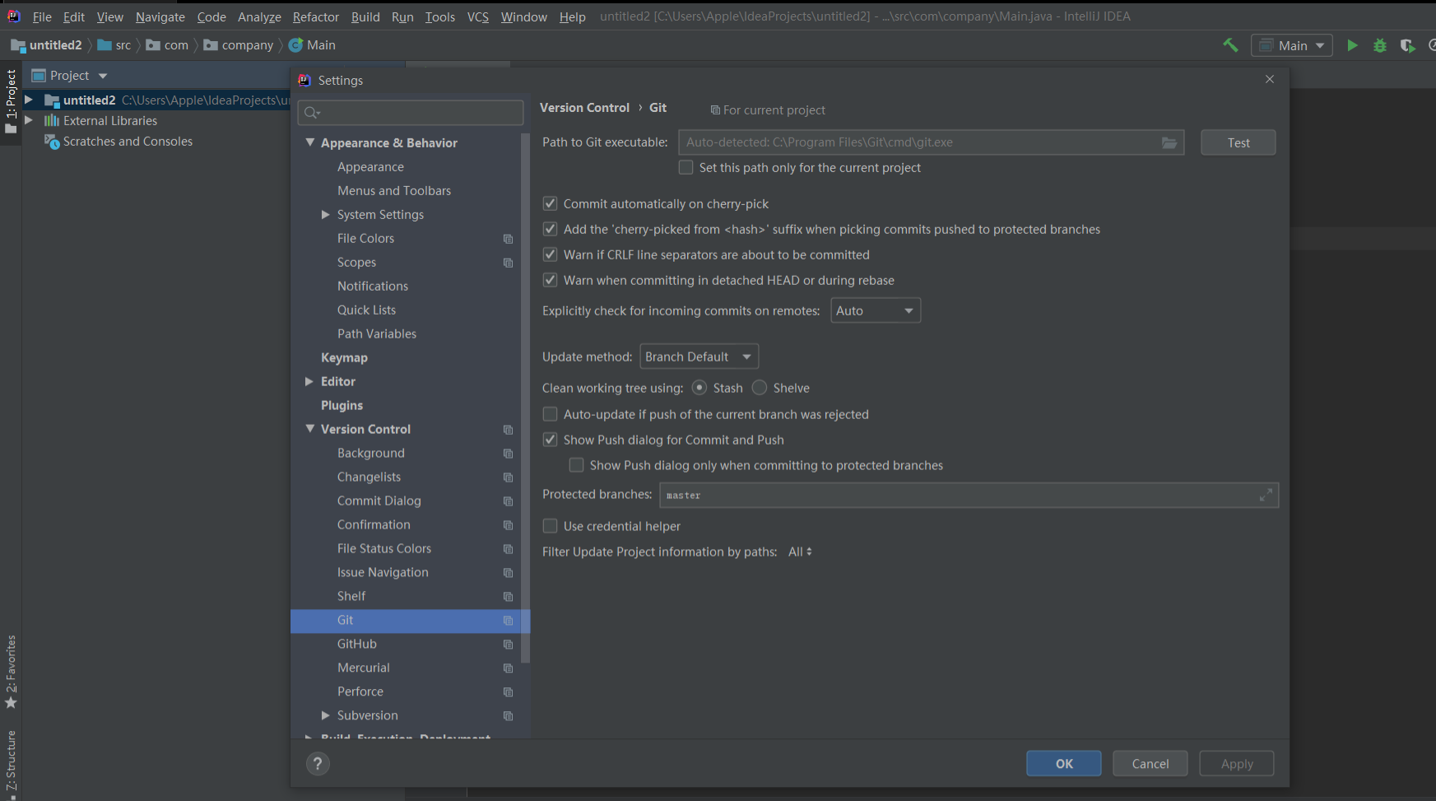Click the project-level icon beside Background

pyautogui.click(x=508, y=454)
